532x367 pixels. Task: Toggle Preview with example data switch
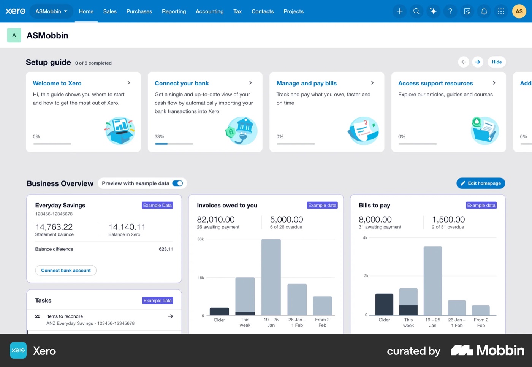click(x=177, y=183)
